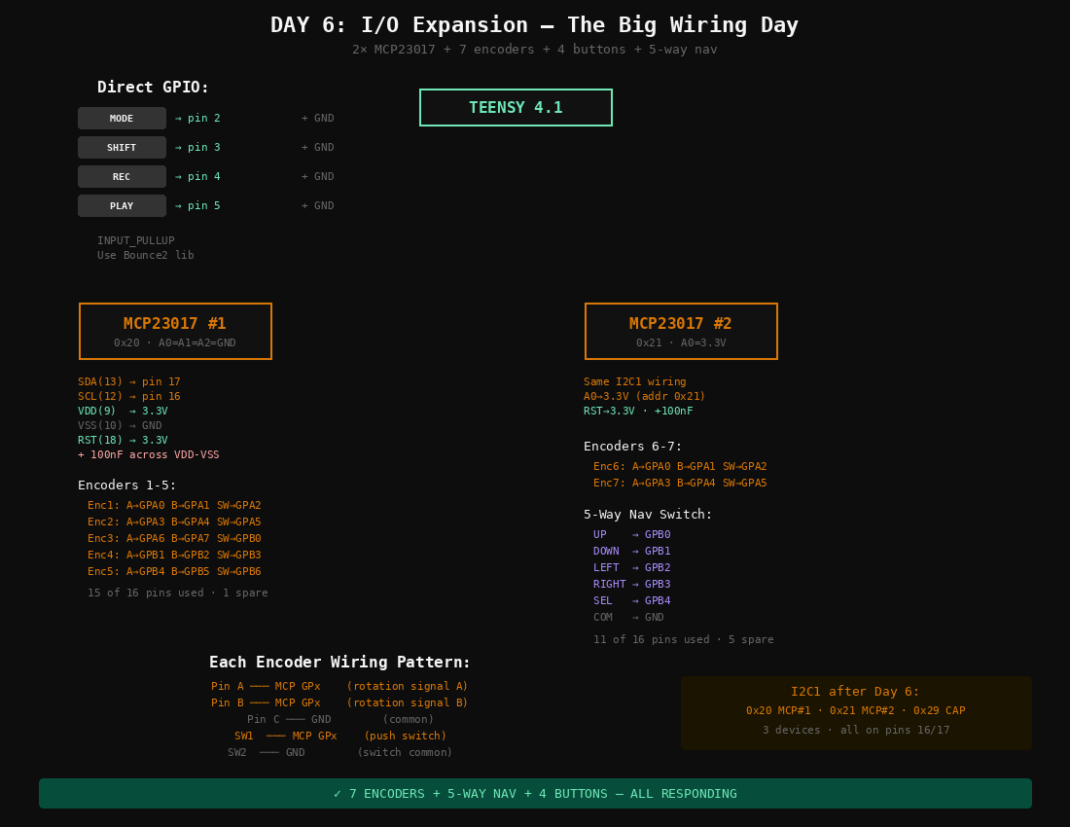Click the green all-responding status banner
The width and height of the screenshot is (1070, 827).
[535, 794]
